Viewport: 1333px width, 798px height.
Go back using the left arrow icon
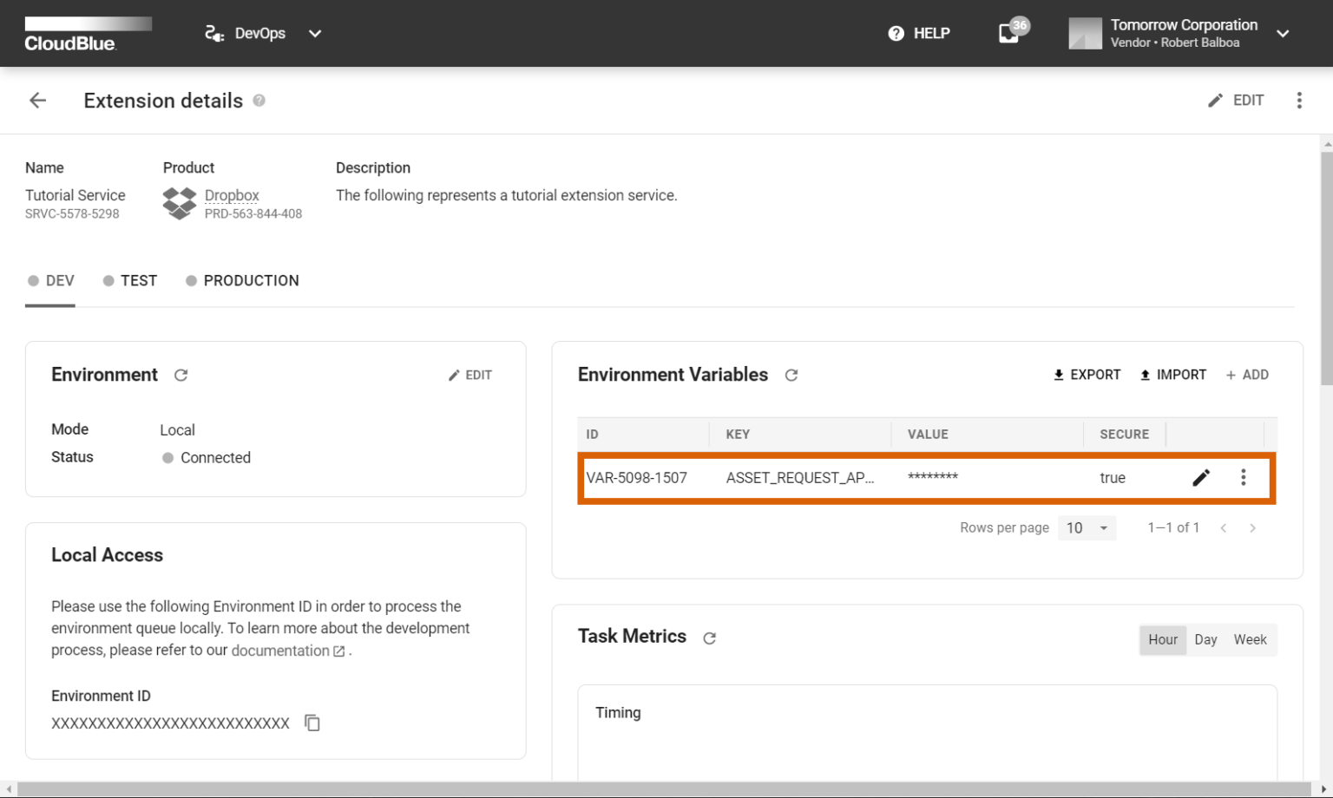tap(37, 101)
